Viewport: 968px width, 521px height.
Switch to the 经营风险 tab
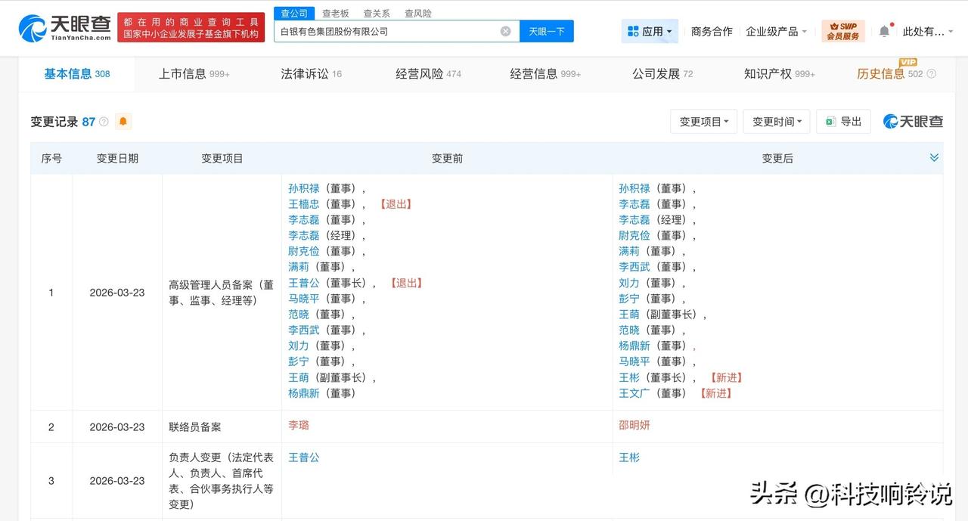[428, 74]
